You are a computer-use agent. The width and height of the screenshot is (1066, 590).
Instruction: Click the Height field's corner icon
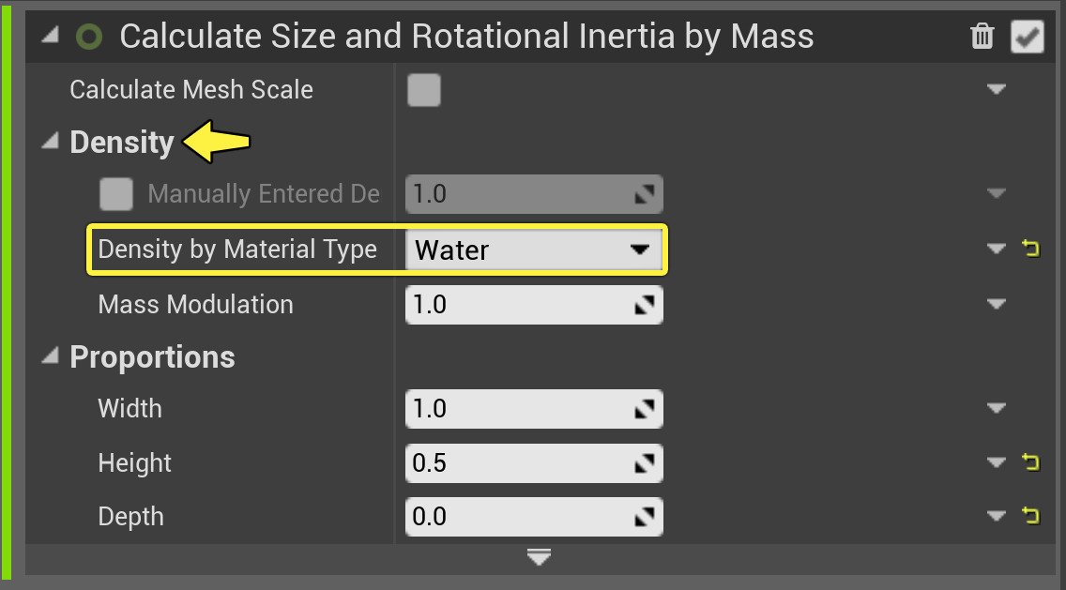[645, 463]
